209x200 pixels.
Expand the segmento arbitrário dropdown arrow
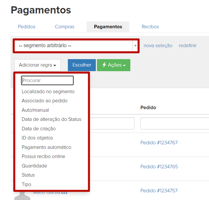tap(135, 46)
